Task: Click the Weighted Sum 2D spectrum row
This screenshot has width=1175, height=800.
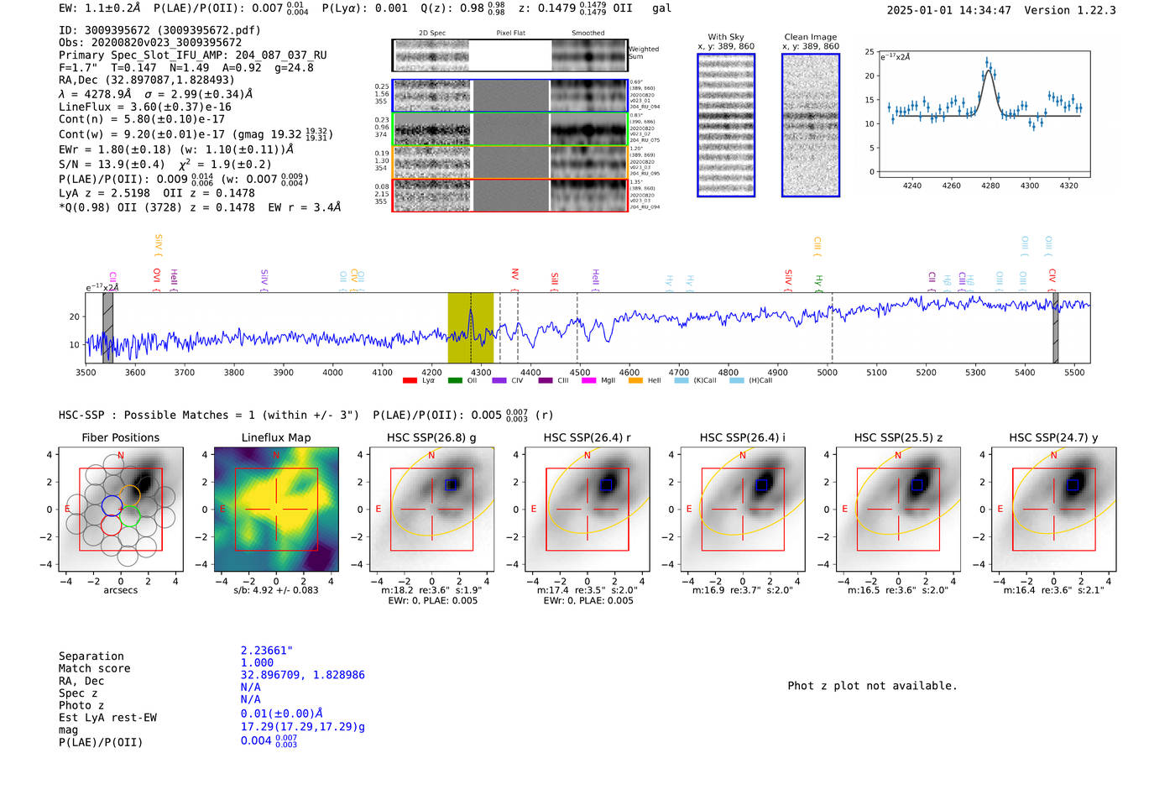Action: click(x=510, y=55)
